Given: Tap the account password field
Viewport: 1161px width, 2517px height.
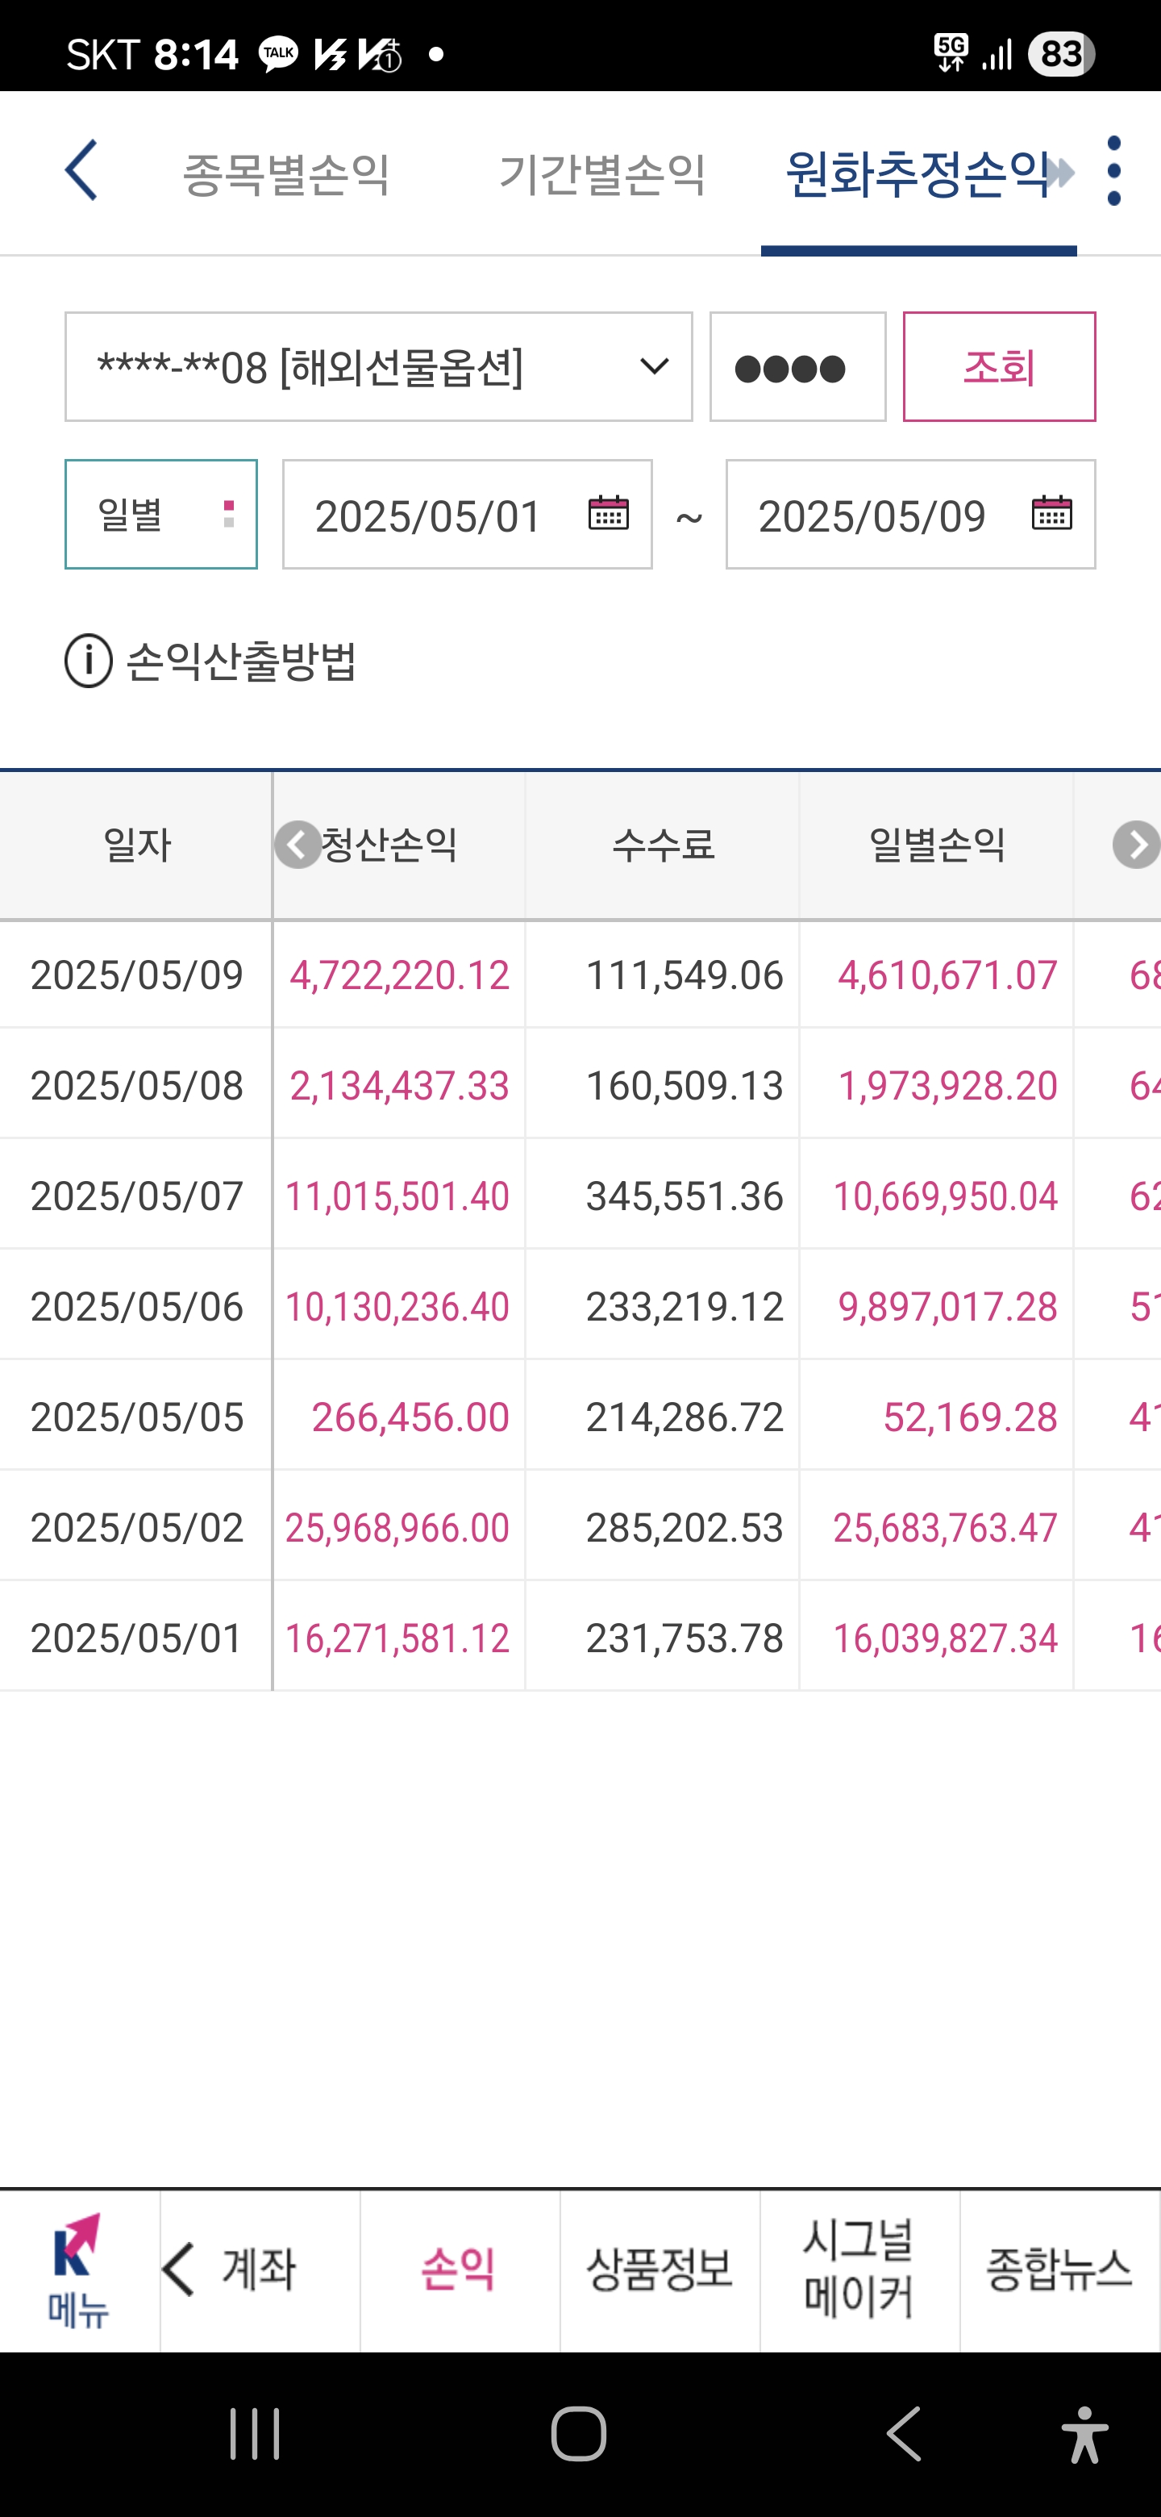Looking at the screenshot, I should point(797,366).
